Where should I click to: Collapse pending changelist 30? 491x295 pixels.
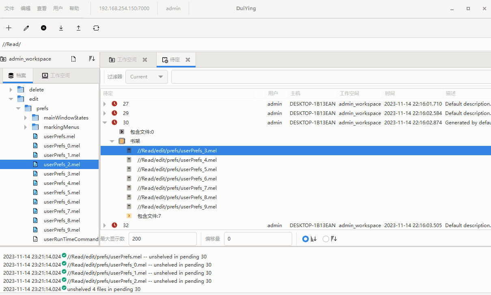[x=105, y=123]
